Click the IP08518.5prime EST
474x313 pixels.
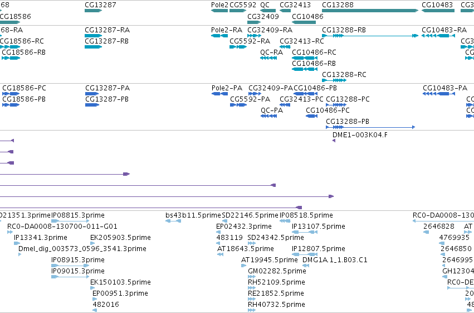coord(285,221)
